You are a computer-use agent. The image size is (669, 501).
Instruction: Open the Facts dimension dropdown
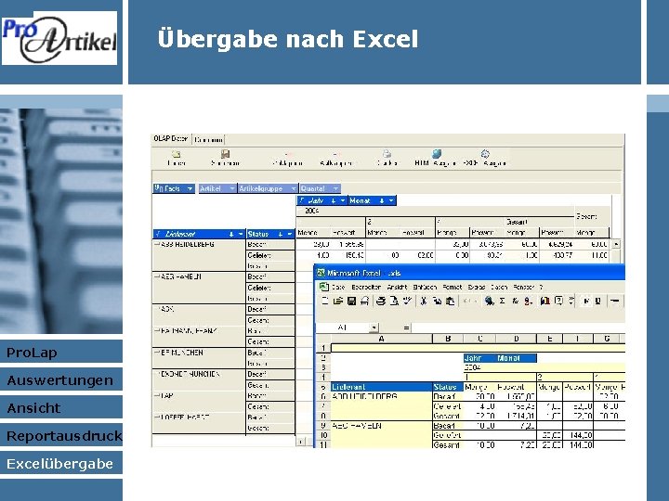point(190,188)
